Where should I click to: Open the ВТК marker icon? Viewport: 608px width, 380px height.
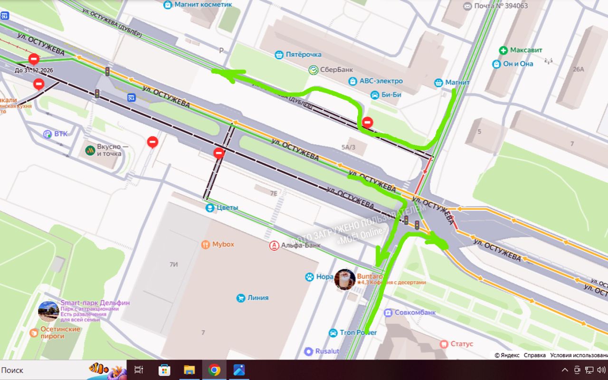pos(47,134)
